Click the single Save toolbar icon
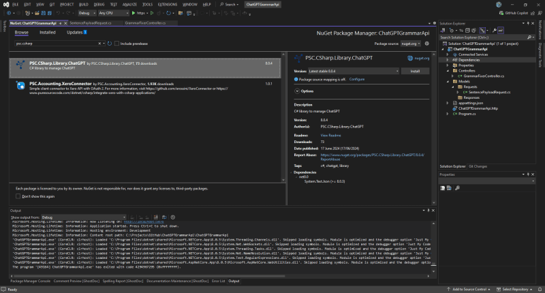The width and height of the screenshot is (545, 293). point(43,13)
